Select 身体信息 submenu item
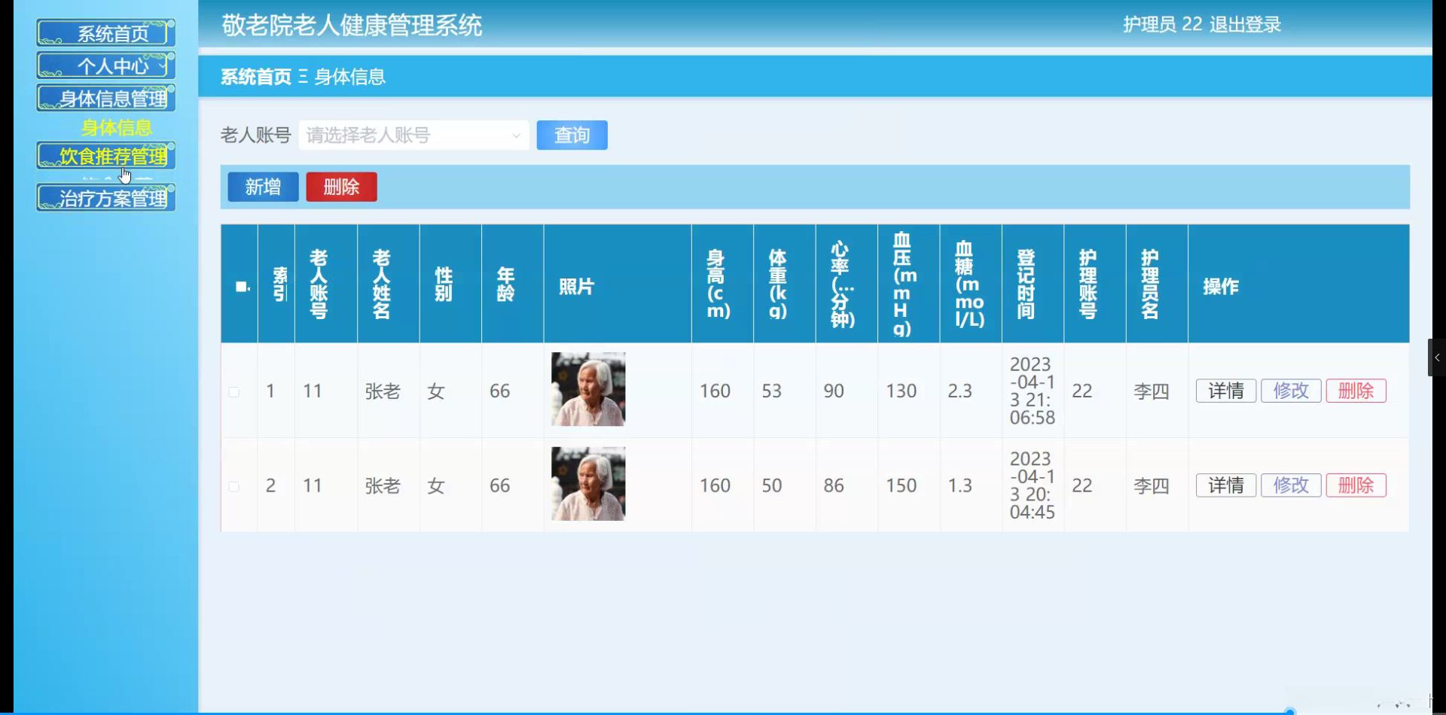This screenshot has width=1446, height=715. pyautogui.click(x=117, y=127)
